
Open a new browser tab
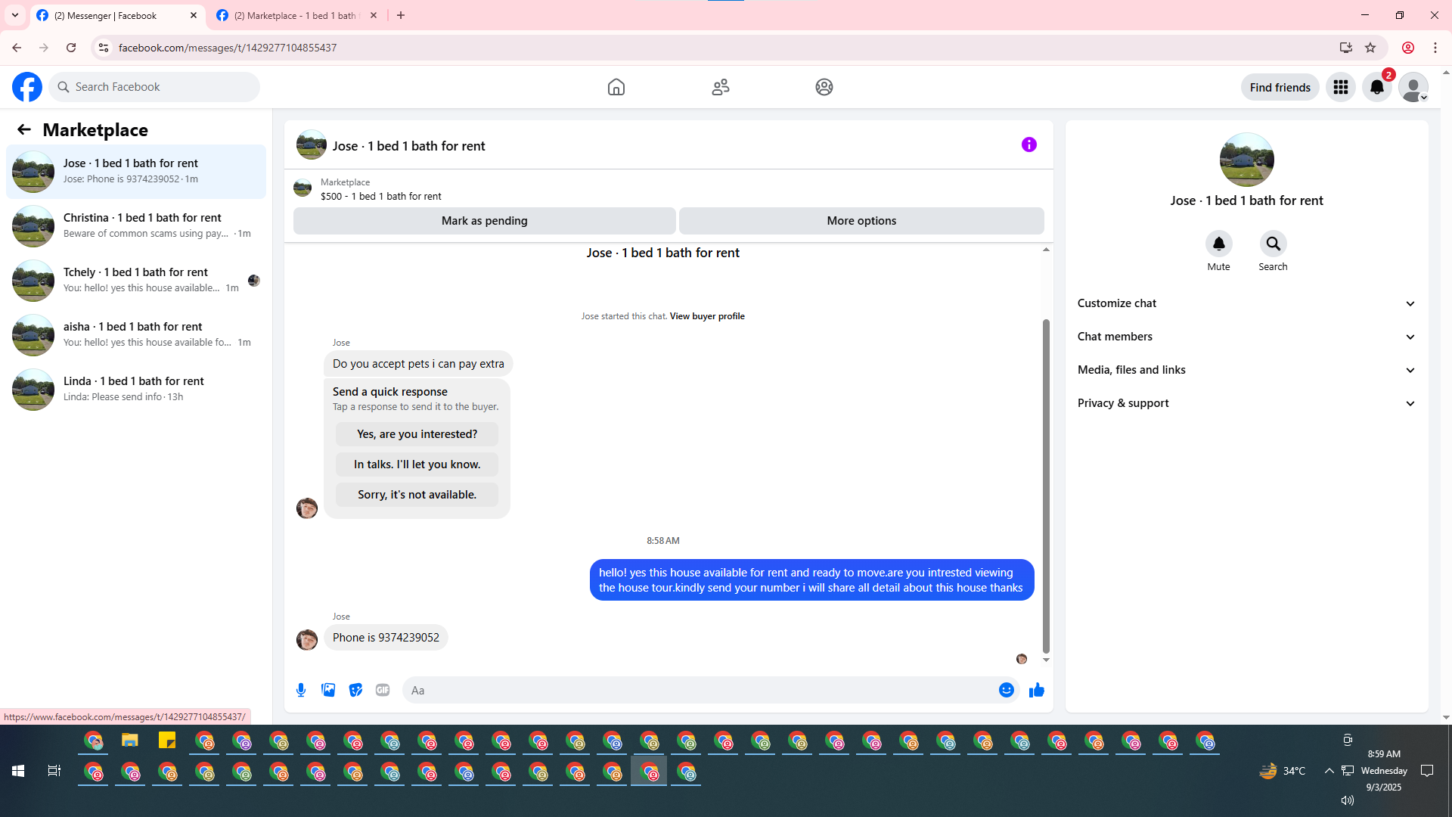point(401,15)
